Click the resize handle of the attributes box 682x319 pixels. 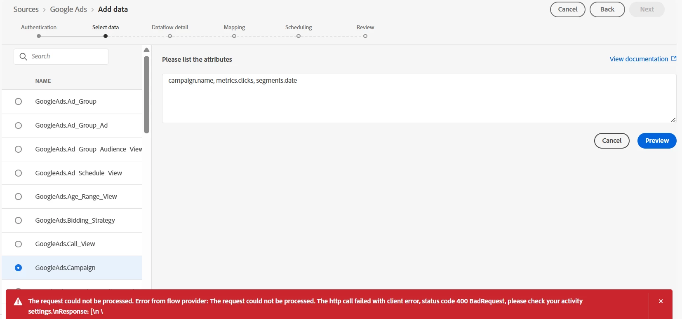point(673,120)
